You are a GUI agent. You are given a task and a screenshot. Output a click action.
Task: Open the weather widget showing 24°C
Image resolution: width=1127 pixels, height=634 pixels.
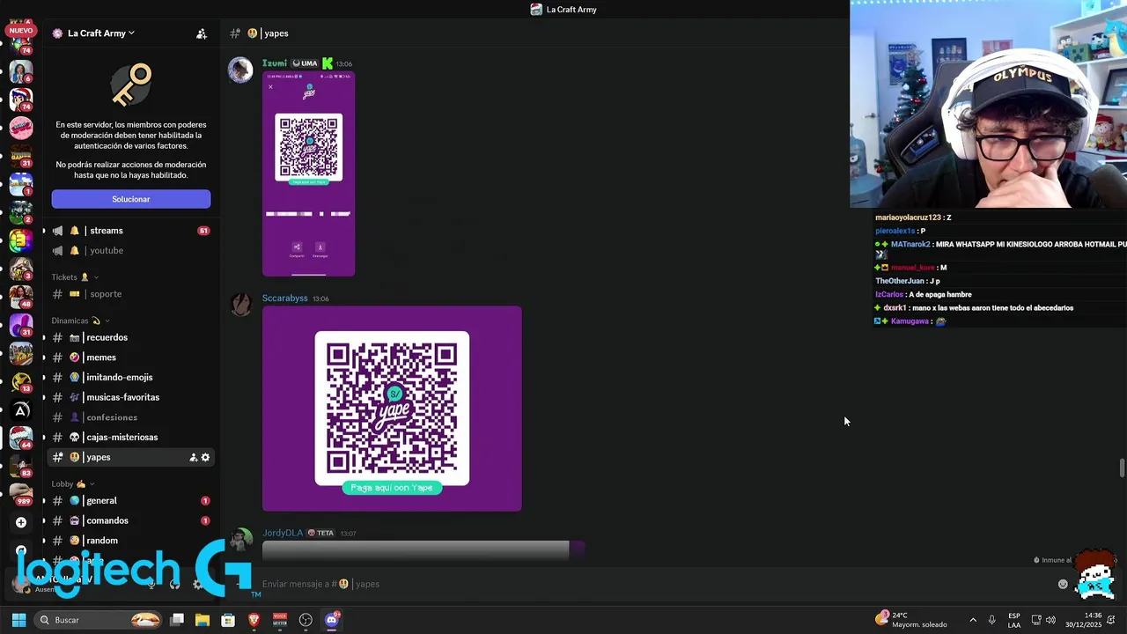[910, 620]
